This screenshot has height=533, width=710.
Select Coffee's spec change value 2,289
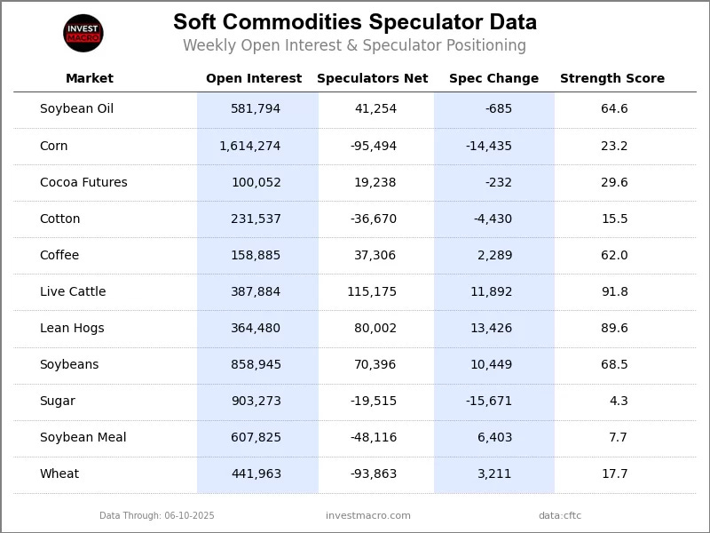(495, 255)
